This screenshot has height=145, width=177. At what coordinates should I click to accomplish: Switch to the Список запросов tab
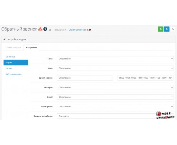tap(14, 48)
